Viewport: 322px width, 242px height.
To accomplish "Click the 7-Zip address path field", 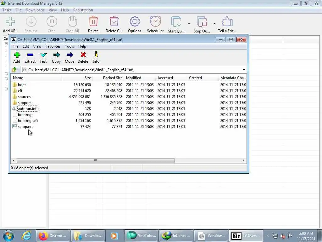I will pyautogui.click(x=131, y=70).
